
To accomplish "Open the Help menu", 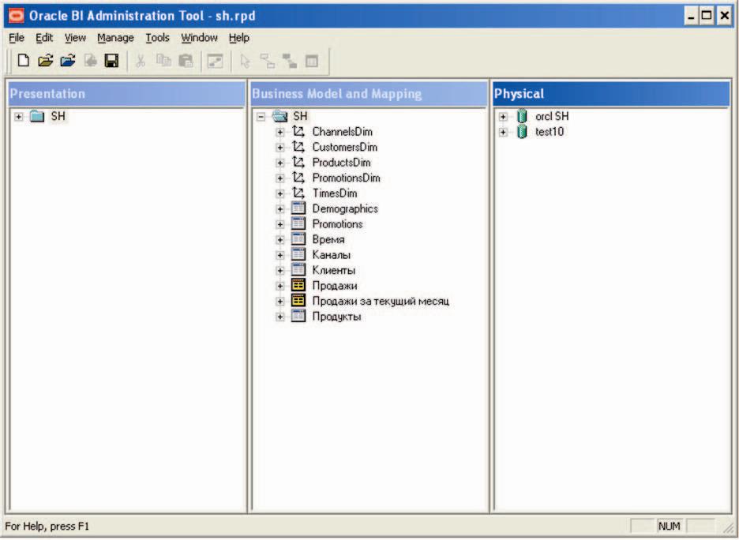I will [x=239, y=38].
